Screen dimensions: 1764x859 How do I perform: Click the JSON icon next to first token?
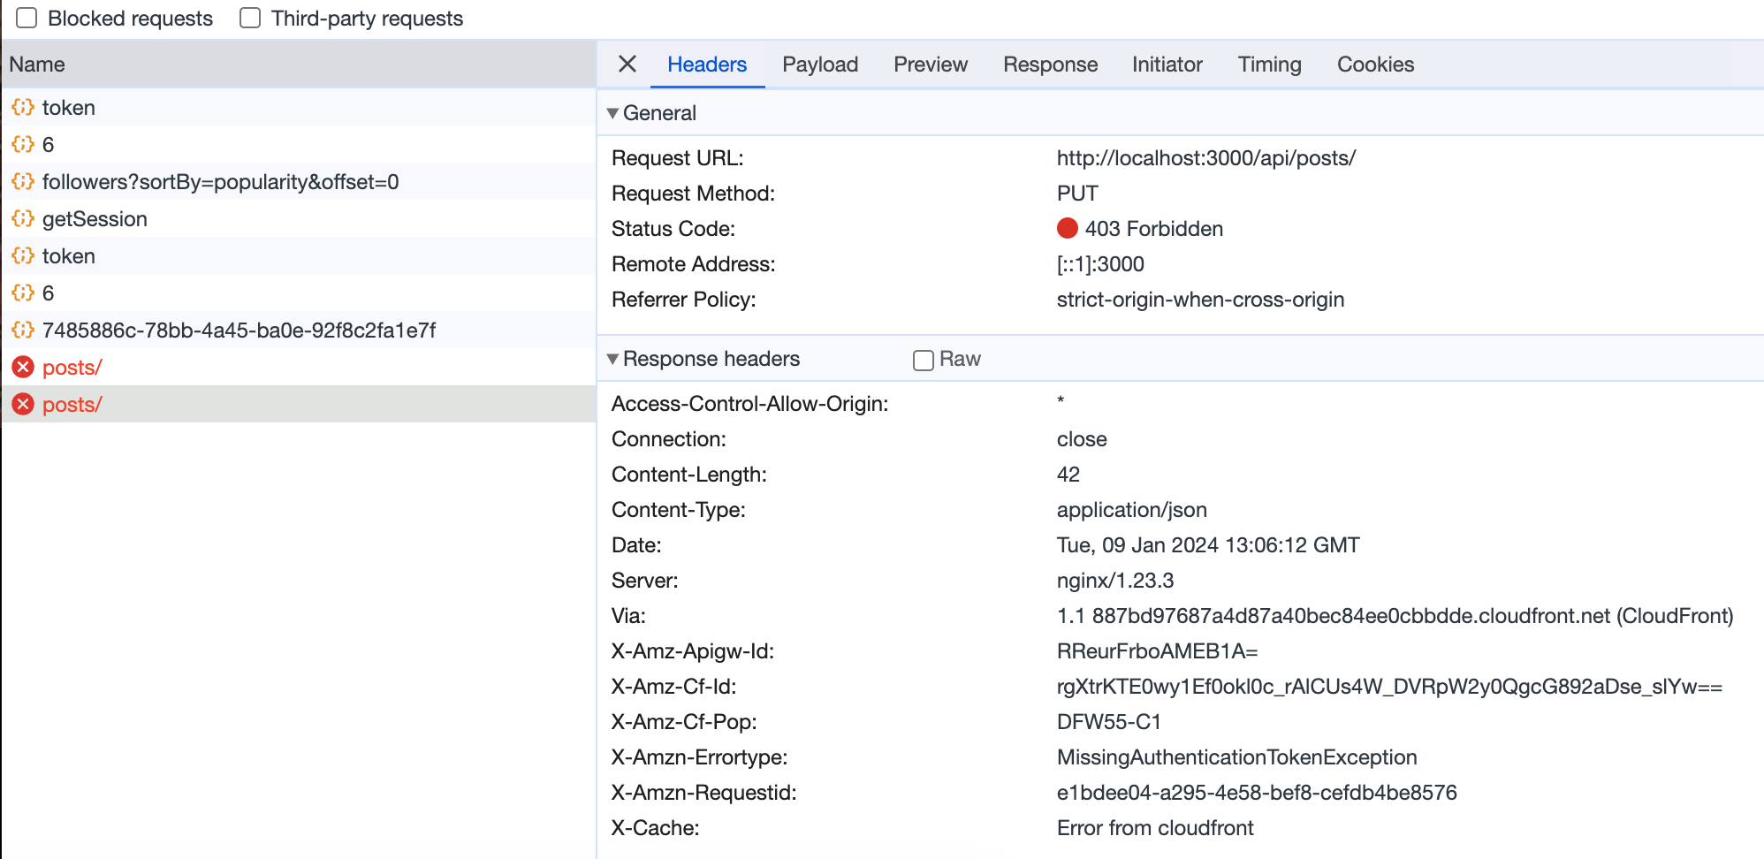coord(23,107)
